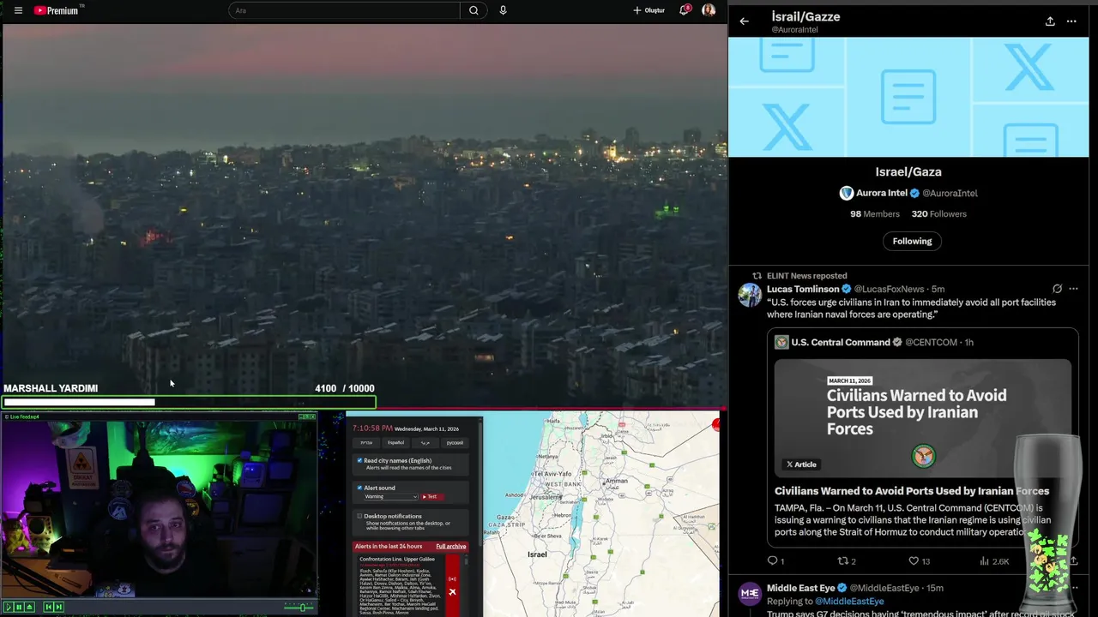Open the U.S. Central Command quoted account
The height and width of the screenshot is (617, 1098).
(x=840, y=342)
